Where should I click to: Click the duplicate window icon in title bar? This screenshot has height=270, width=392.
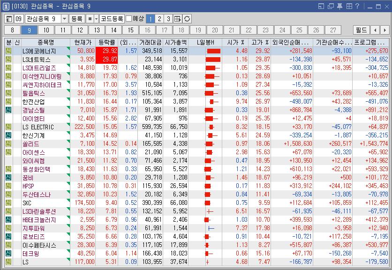pos(331,6)
